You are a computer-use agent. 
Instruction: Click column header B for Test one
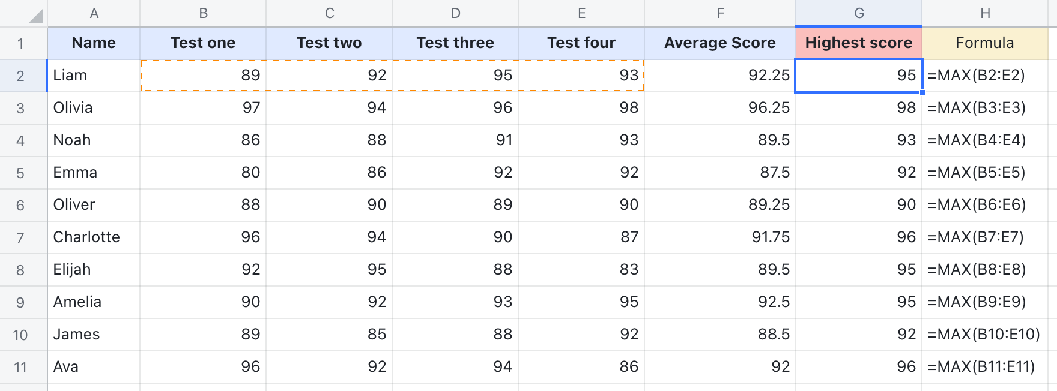pos(202,12)
